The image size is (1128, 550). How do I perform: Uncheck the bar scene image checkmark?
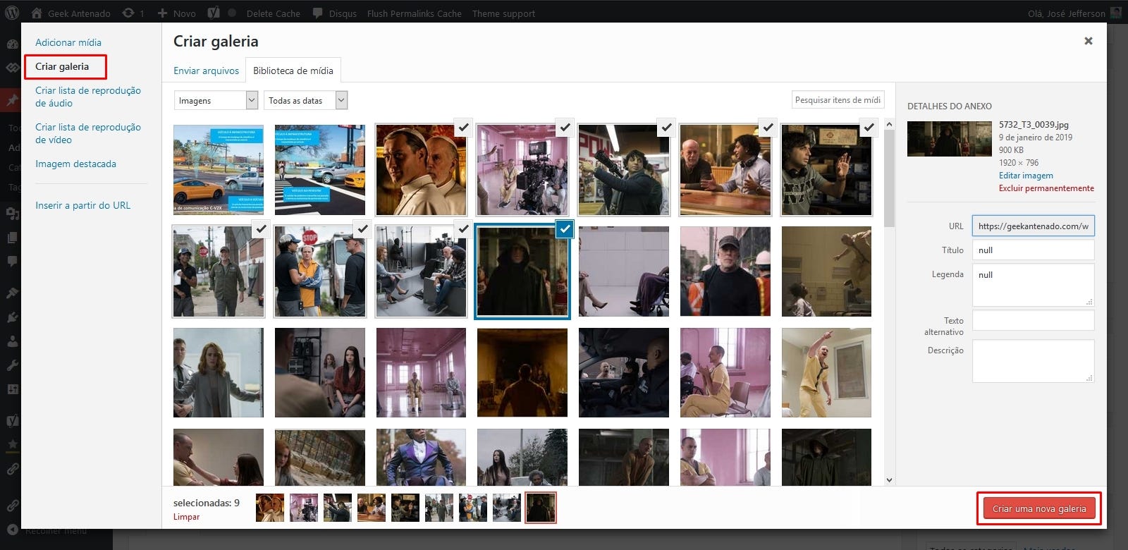[x=767, y=127]
